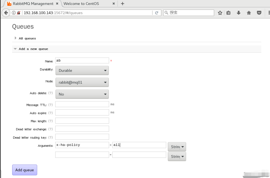Focus the Dead letter routing key field

[82, 137]
